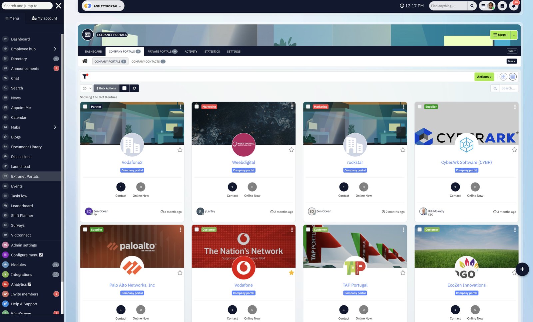533x322 pixels.
Task: Click the Bulk Actions button
Action: pyautogui.click(x=106, y=88)
